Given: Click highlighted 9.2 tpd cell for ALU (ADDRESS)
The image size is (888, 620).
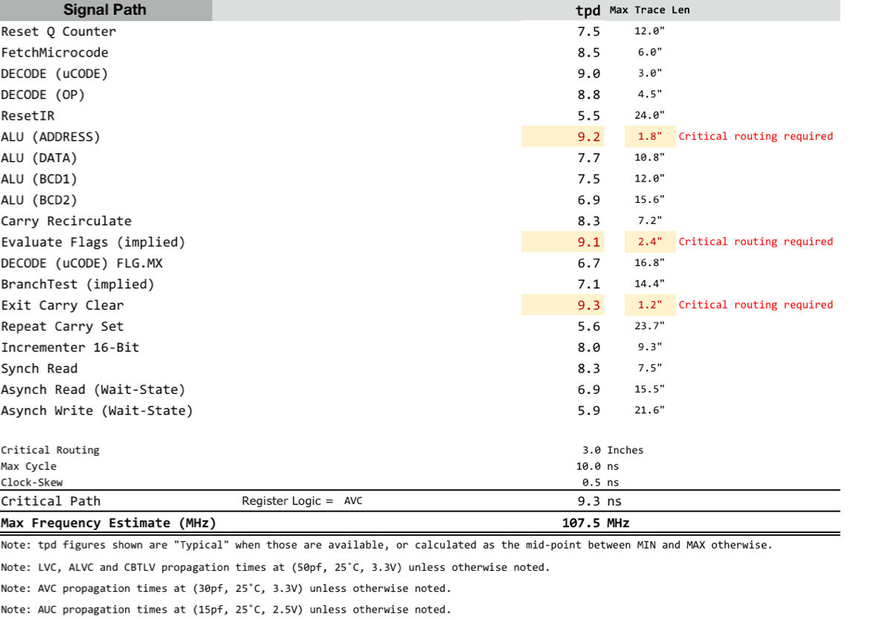Looking at the screenshot, I should [x=588, y=137].
